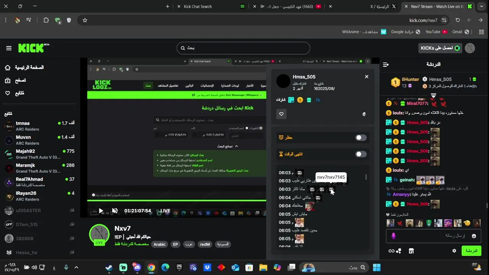The width and height of the screenshot is (489, 275).
Task: Toggle the timeout switch for Hmss_505
Action: [361, 154]
